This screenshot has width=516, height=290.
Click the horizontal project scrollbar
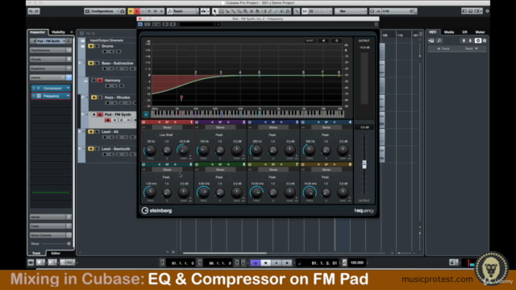tap(225, 253)
